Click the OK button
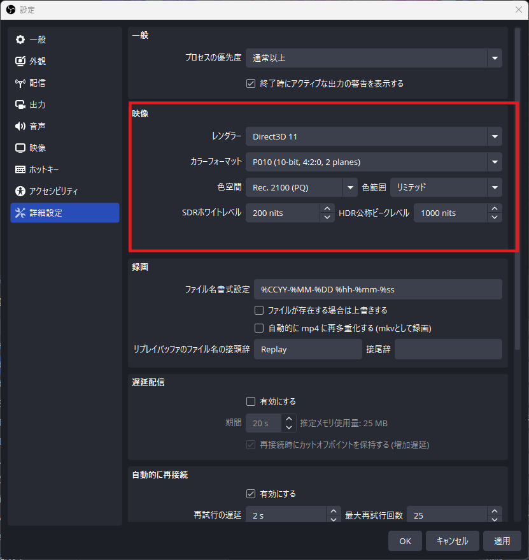 405,541
